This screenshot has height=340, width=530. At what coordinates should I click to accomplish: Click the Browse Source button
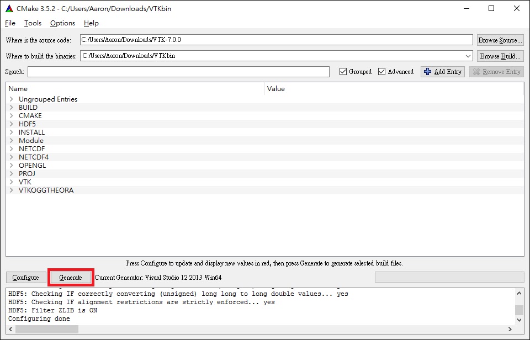[500, 40]
